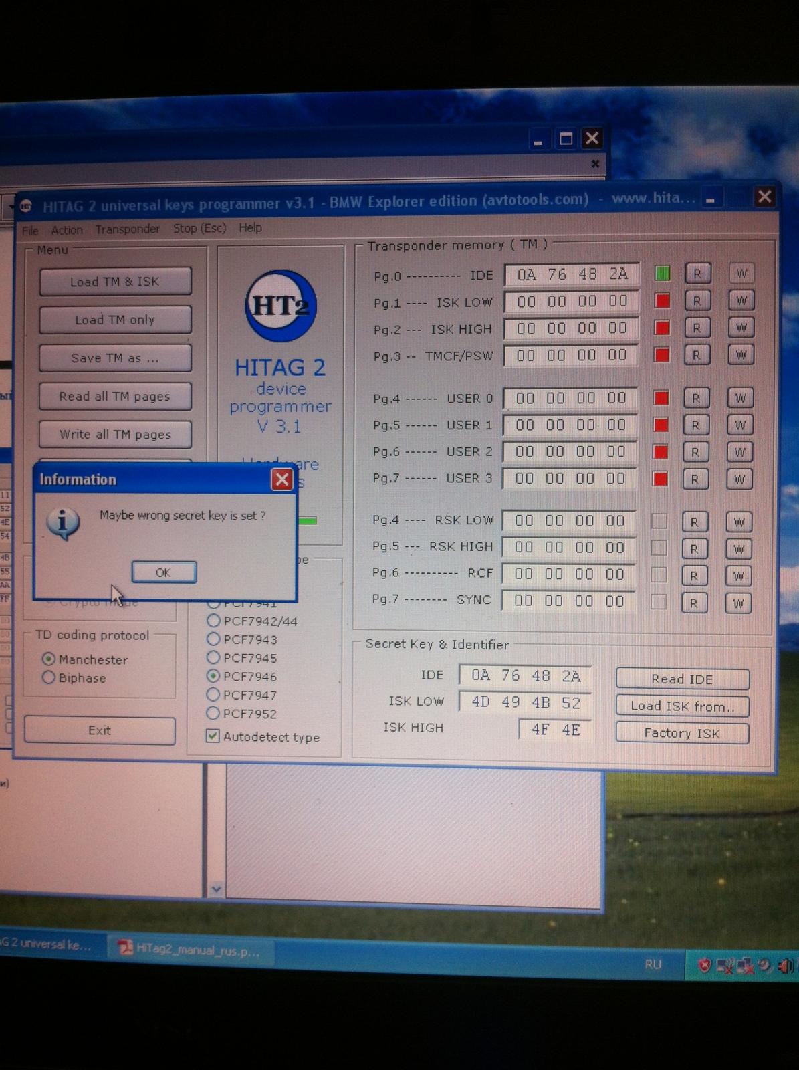This screenshot has width=799, height=1070.
Task: Click the red status square on the USER 3 row
Action: coord(661,479)
